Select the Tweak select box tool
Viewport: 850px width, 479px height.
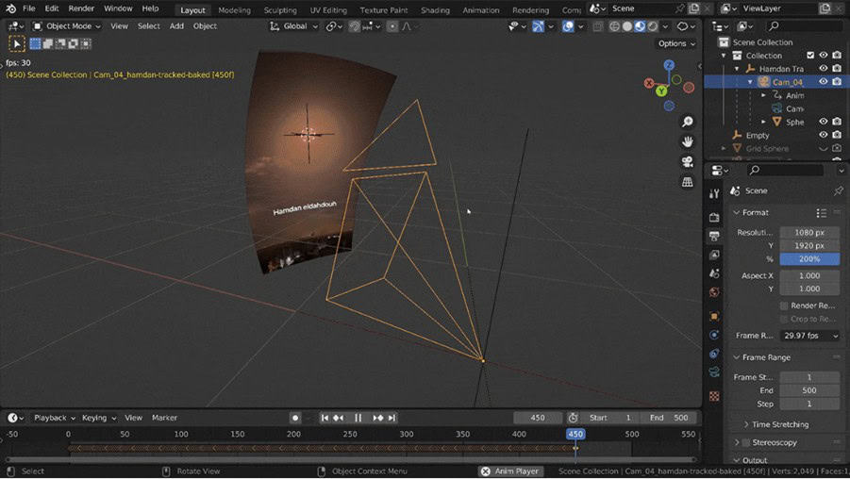click(x=17, y=44)
